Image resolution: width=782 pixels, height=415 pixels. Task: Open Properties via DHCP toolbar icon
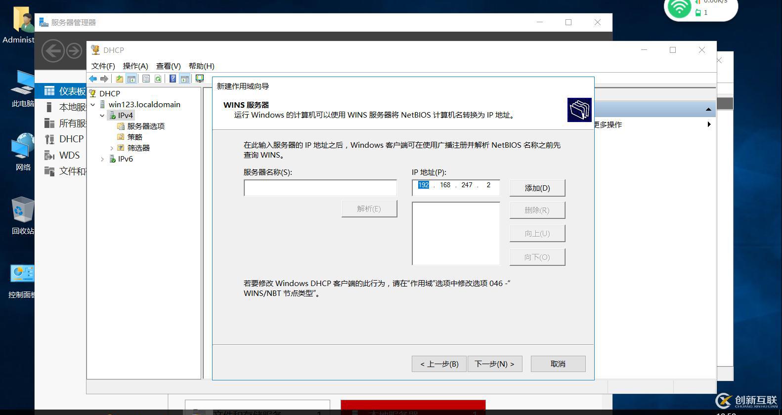pos(146,79)
